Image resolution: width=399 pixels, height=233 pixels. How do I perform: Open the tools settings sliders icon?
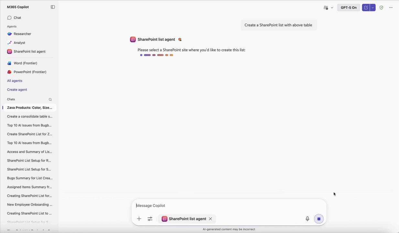(x=150, y=219)
